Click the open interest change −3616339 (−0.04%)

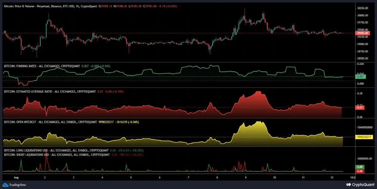coord(127,122)
